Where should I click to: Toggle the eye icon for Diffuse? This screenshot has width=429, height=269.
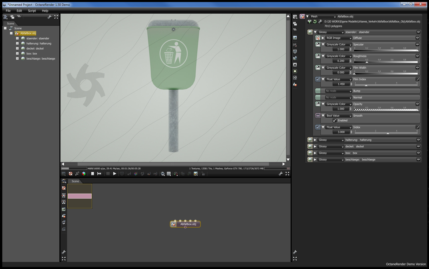coord(417,38)
